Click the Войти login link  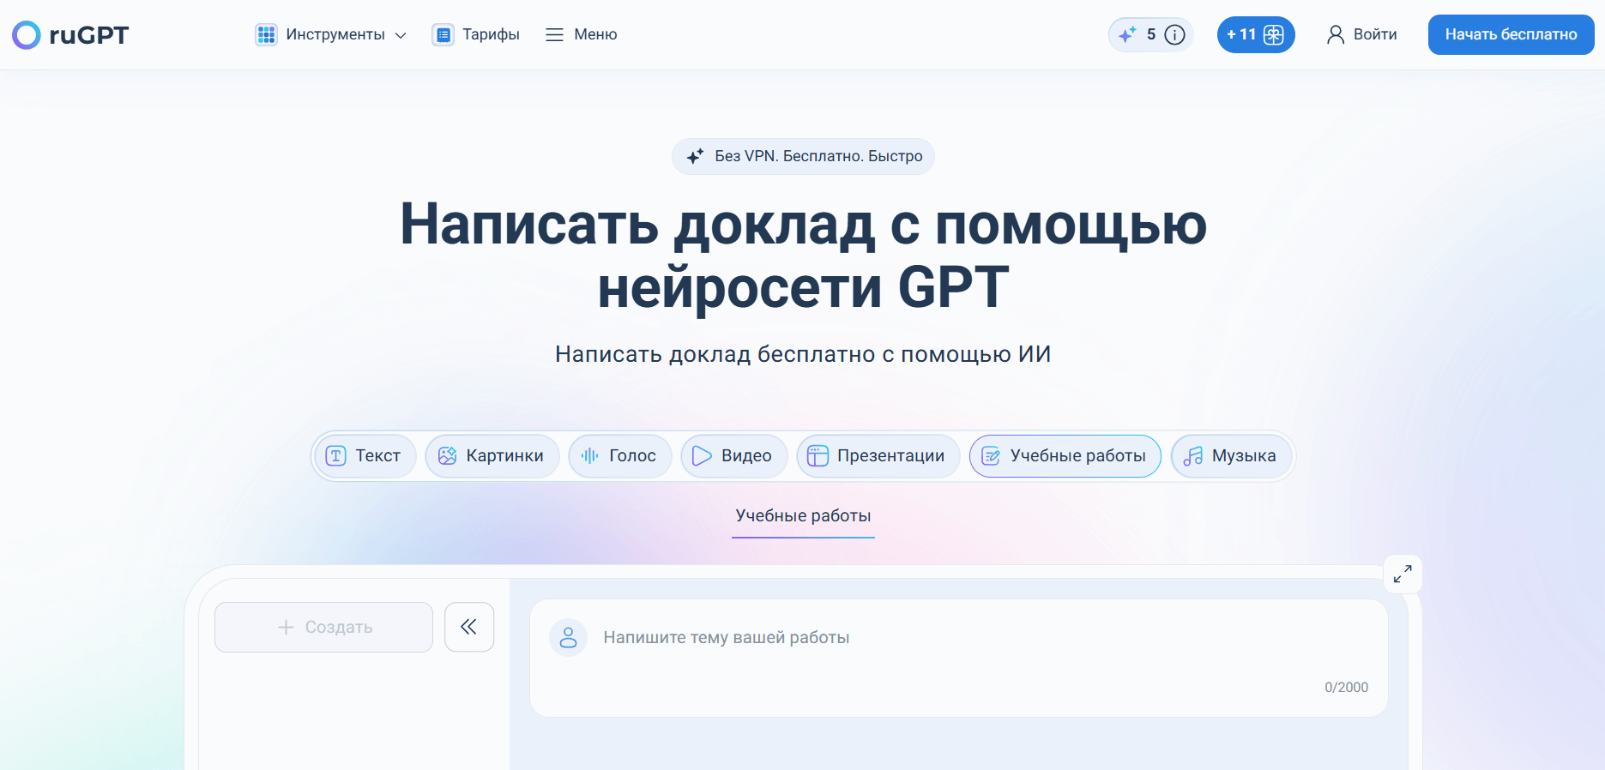(1362, 35)
